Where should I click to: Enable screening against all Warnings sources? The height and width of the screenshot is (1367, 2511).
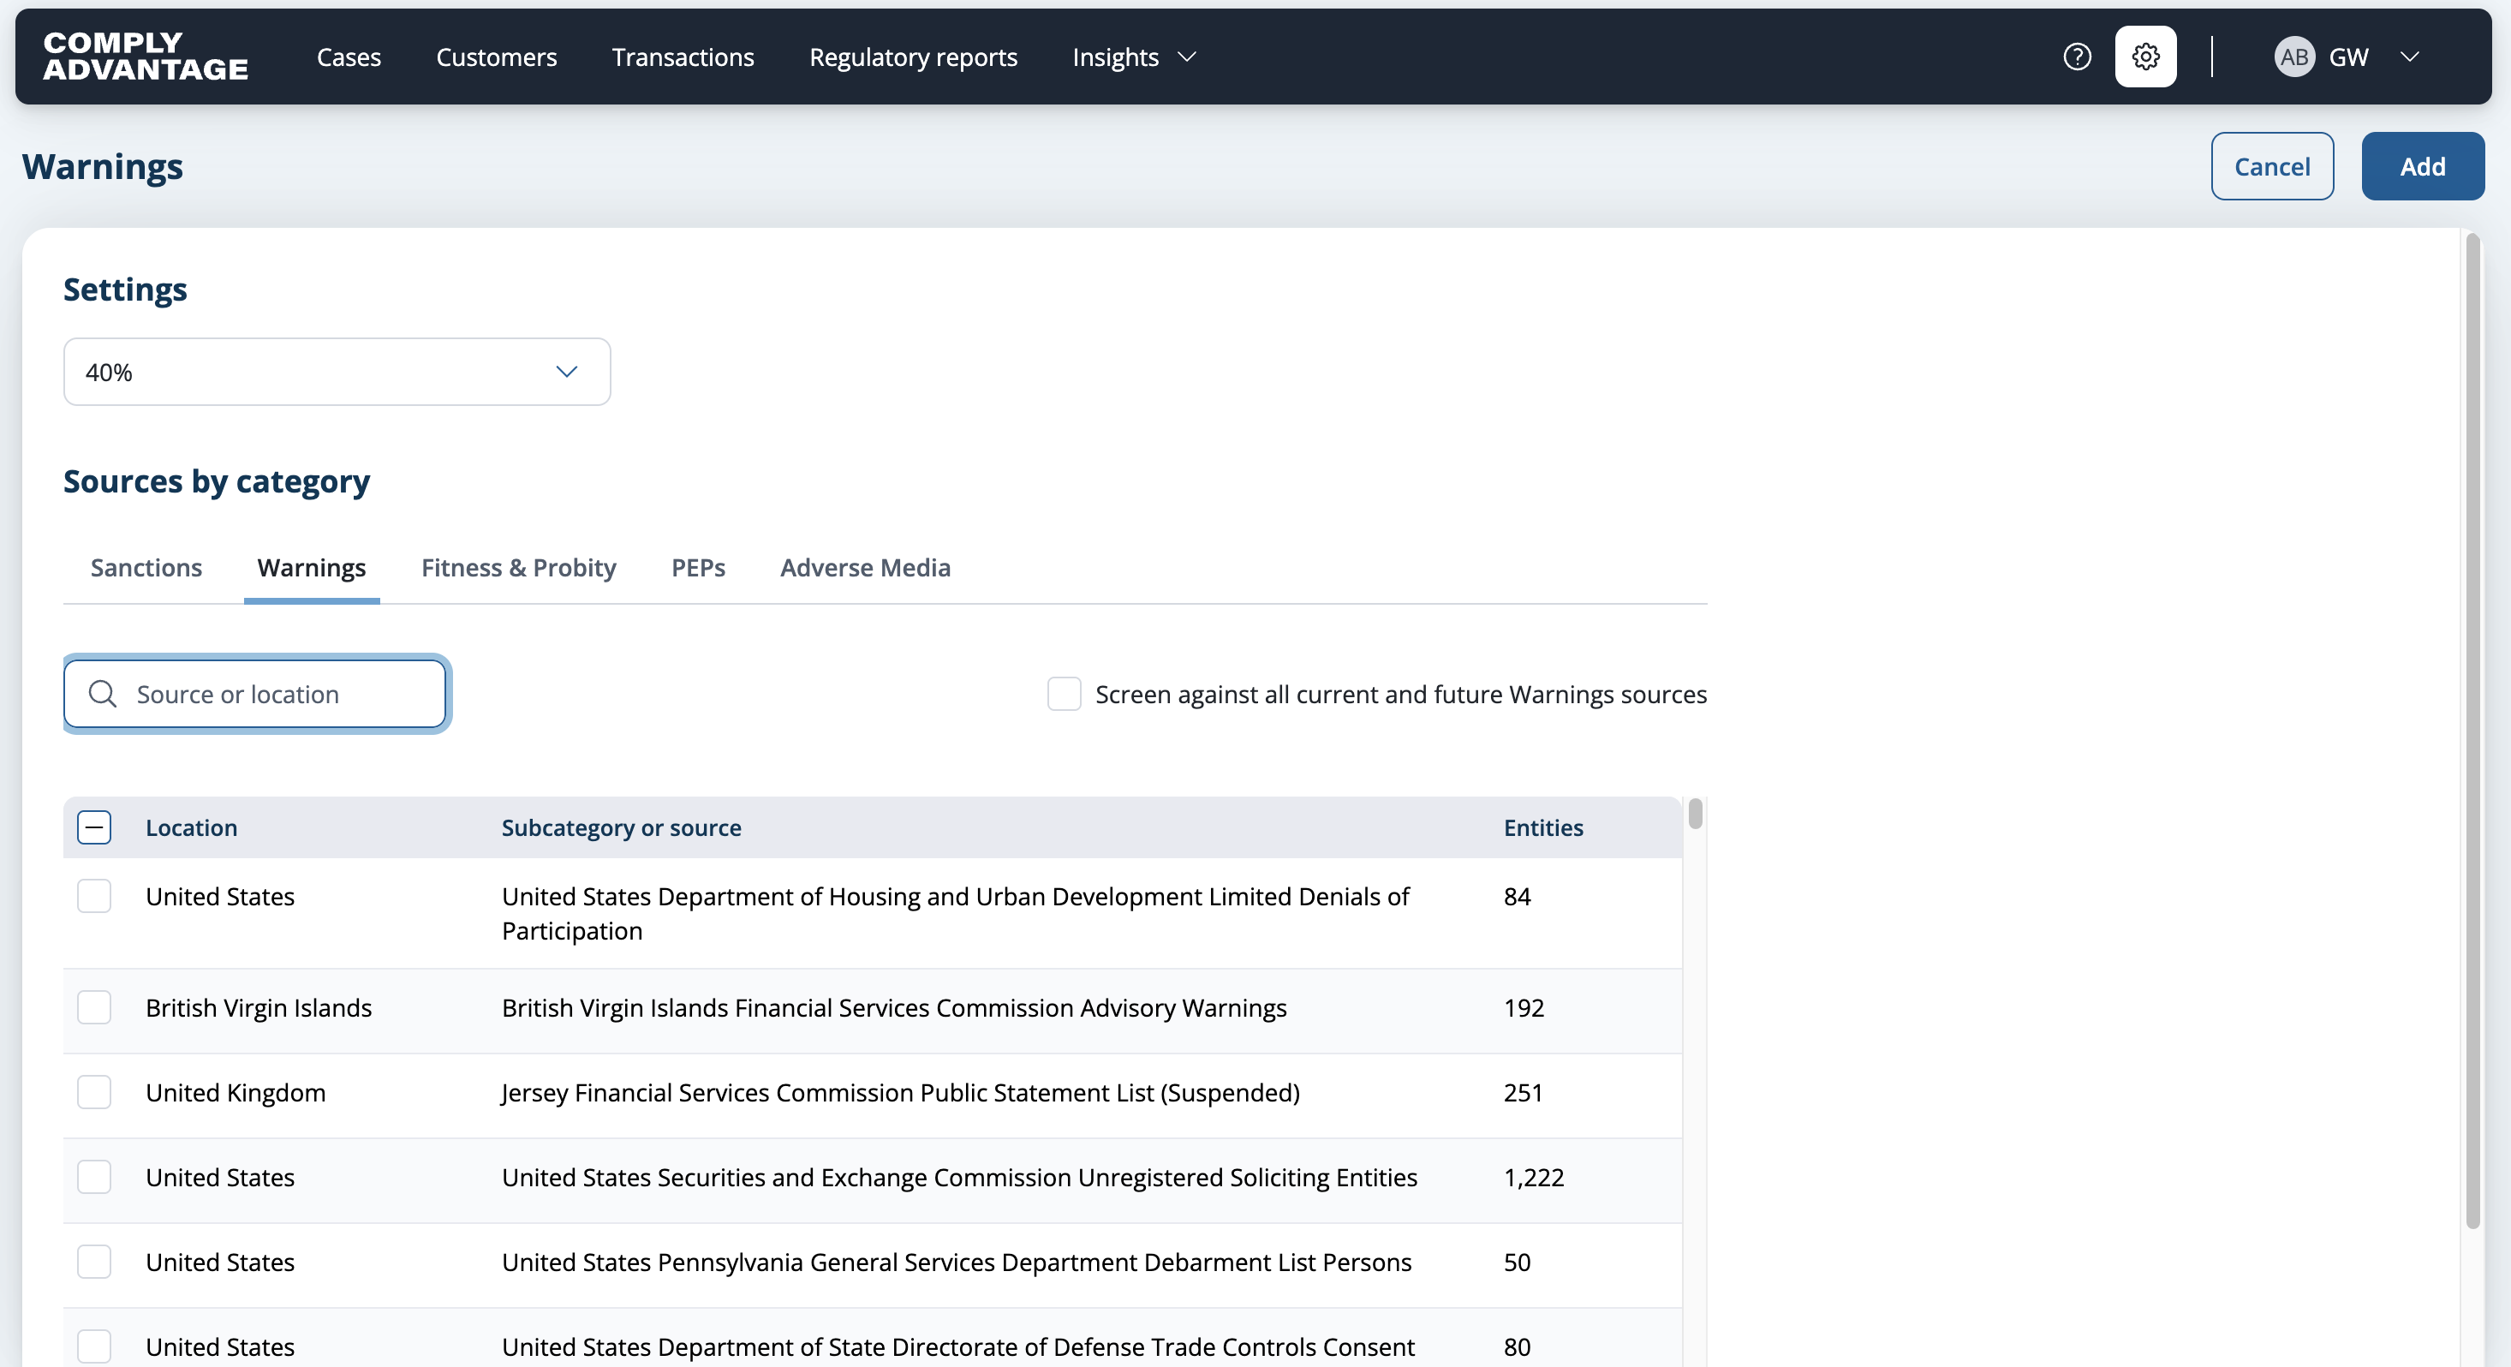[1064, 693]
